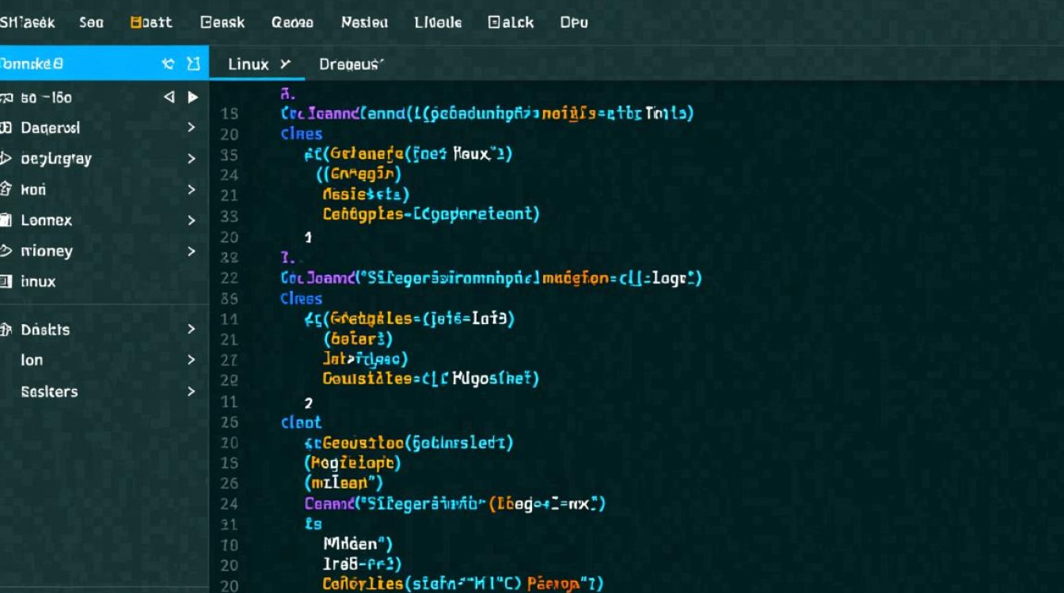This screenshot has height=593, width=1064.
Task: Expand the Ion row using its chevron
Action: coord(191,360)
